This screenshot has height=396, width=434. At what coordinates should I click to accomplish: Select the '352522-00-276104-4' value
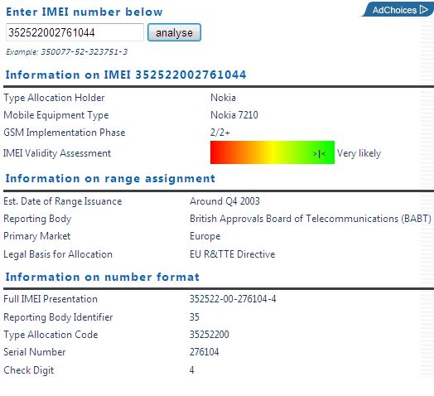tap(233, 299)
